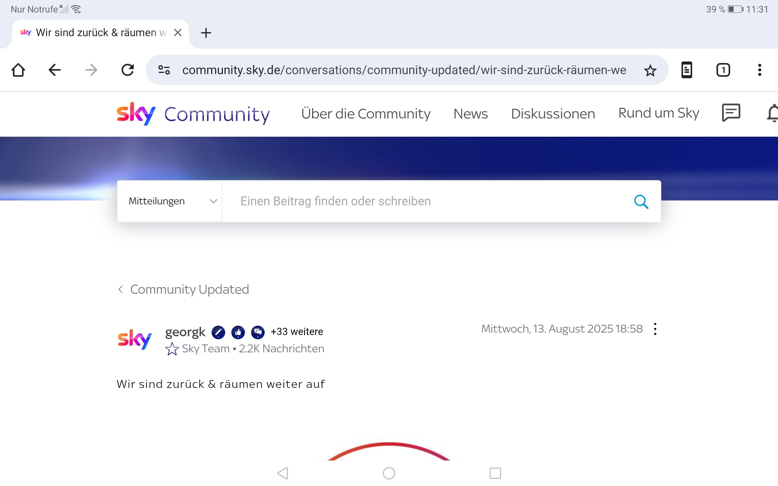Click the post title 'Wir sind zurück & räumen weiter auf'

click(x=221, y=384)
